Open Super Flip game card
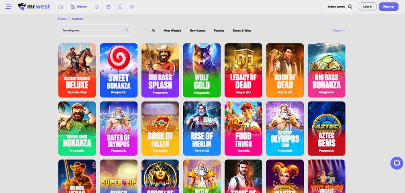 click(119, 176)
